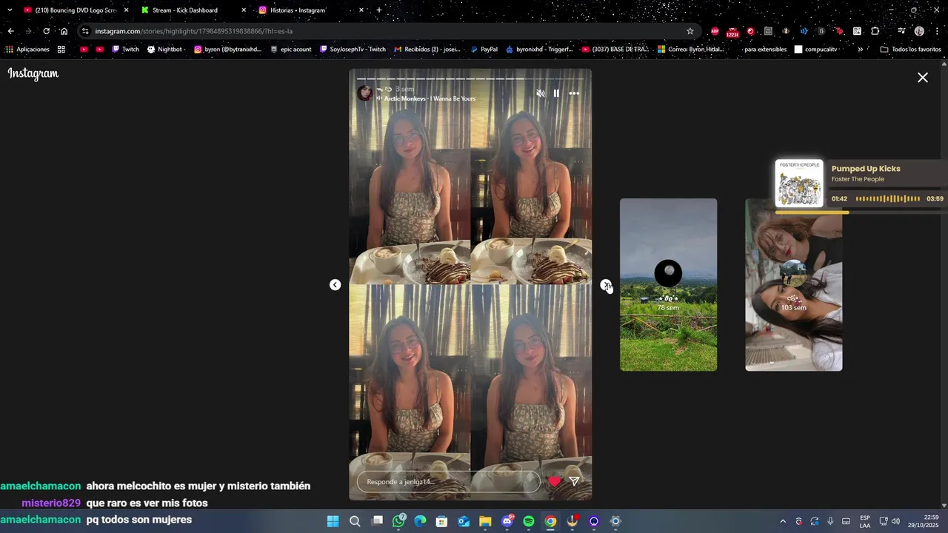Viewport: 948px width, 533px height.
Task: Click the Instagram logo
Action: pos(33,74)
